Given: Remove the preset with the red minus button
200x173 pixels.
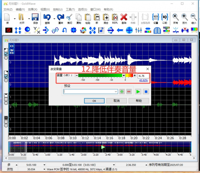Looking at the screenshot, I should click(129, 92).
